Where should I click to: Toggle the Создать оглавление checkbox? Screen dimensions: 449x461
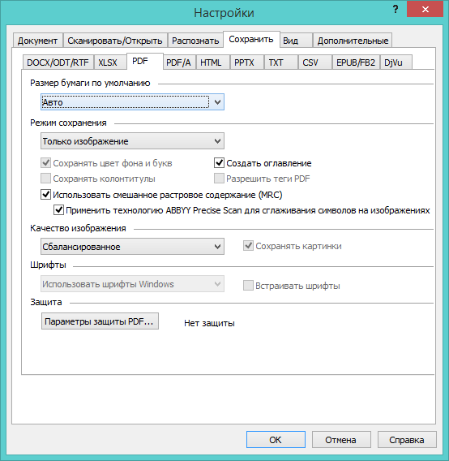point(219,162)
